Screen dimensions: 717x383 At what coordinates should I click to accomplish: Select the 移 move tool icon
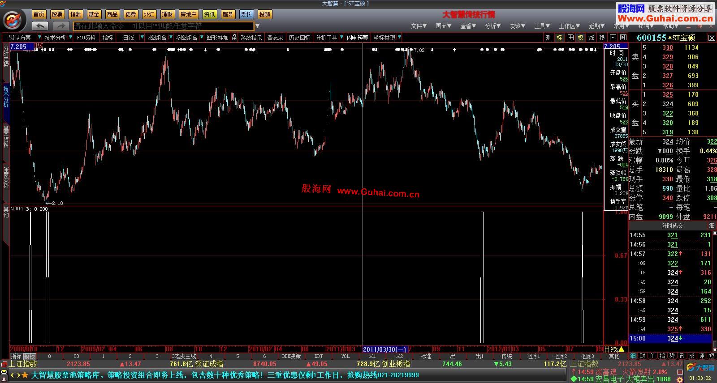pyautogui.click(x=602, y=38)
